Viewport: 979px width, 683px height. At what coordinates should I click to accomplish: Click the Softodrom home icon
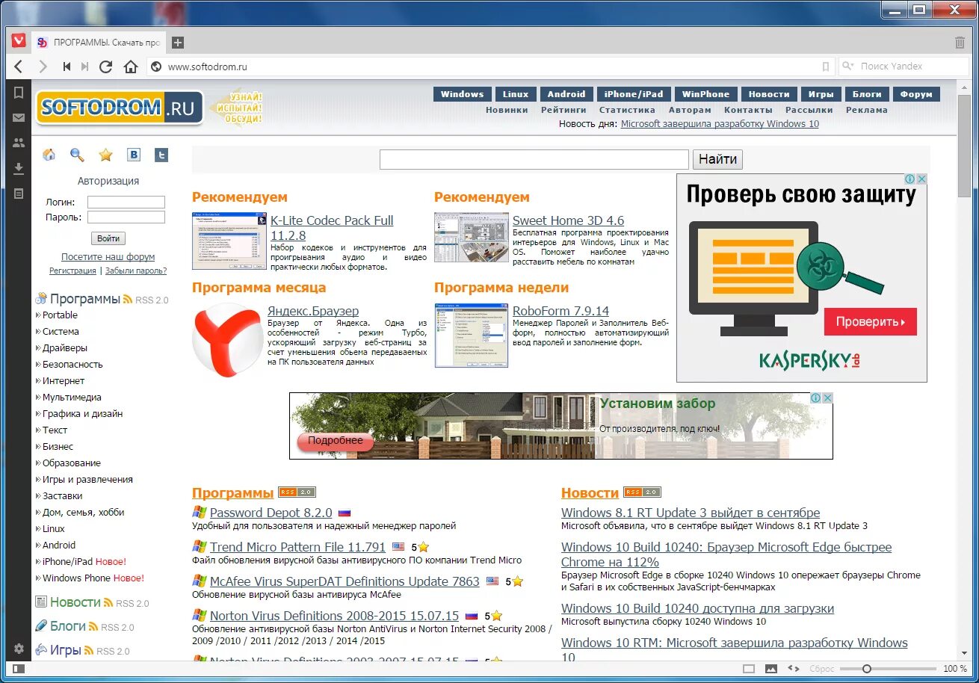click(x=49, y=155)
